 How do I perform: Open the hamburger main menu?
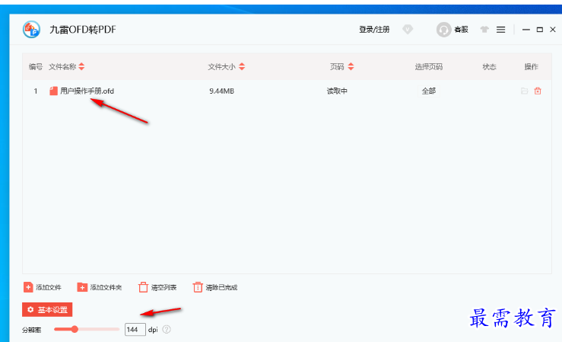(500, 30)
